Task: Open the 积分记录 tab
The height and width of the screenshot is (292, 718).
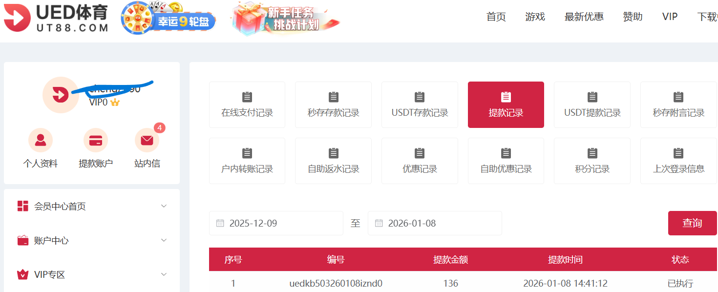Action: 592,161
